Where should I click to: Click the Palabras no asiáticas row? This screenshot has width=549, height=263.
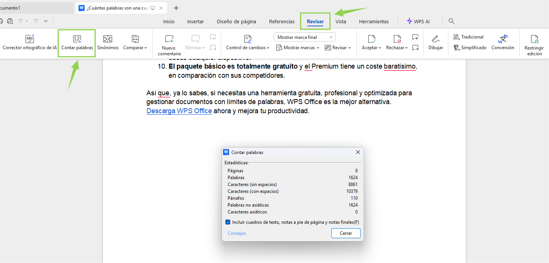pos(292,205)
